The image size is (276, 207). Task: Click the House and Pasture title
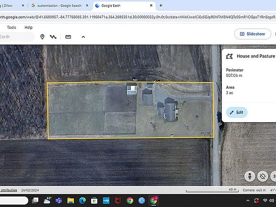coord(256,56)
